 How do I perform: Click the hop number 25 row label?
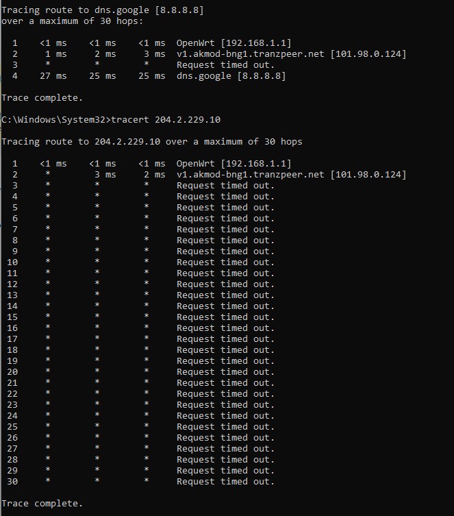12,426
